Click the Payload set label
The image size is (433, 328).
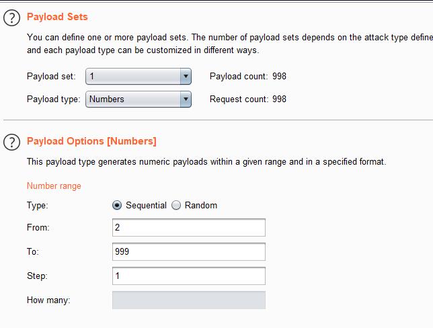pyautogui.click(x=51, y=77)
